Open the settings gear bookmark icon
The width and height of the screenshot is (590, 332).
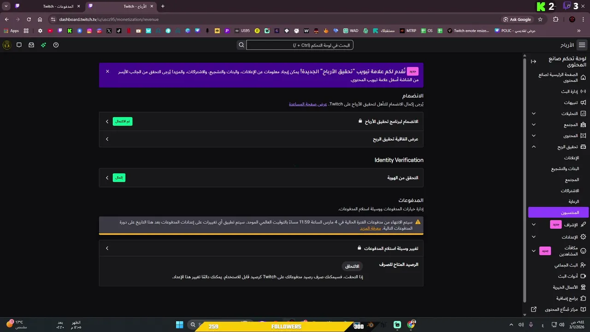pos(40,31)
